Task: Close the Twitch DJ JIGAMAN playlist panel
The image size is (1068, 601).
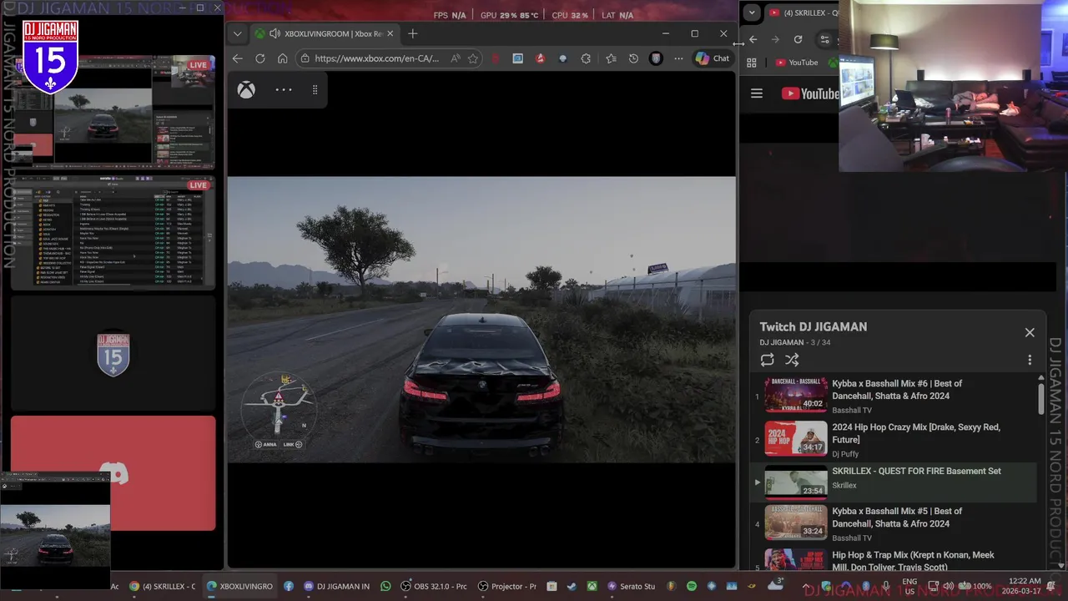Action: [x=1030, y=332]
